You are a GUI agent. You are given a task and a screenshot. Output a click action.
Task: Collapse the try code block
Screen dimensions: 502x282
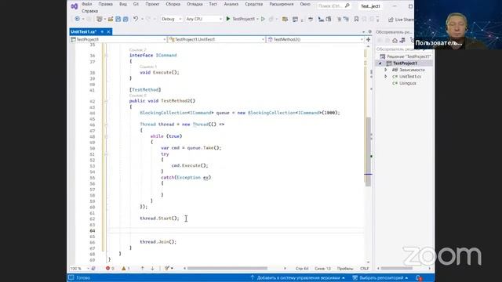click(106, 154)
